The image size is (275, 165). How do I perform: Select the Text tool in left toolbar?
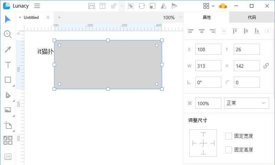tap(8, 65)
